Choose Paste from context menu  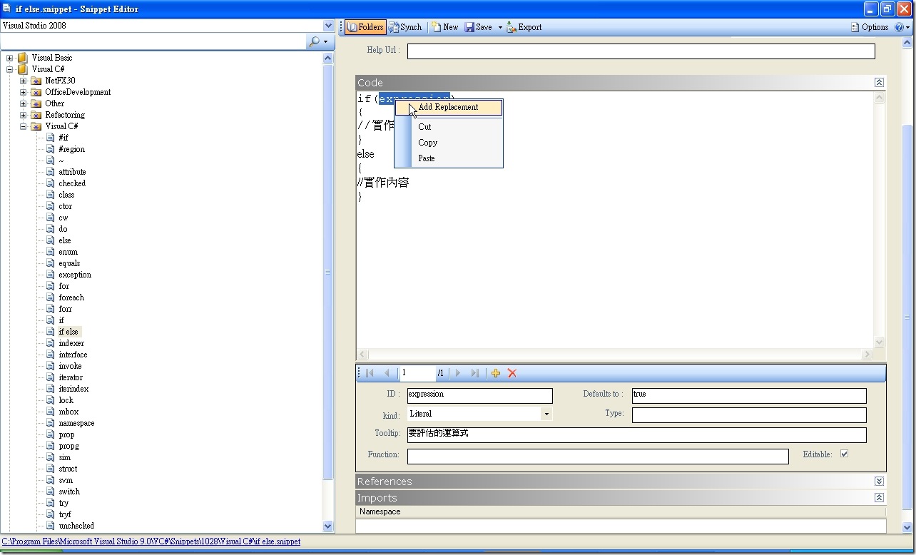pos(449,158)
